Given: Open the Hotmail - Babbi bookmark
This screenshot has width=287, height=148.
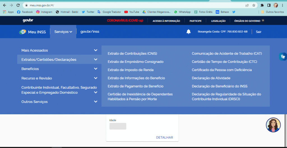Looking at the screenshot, I should click(66, 12).
